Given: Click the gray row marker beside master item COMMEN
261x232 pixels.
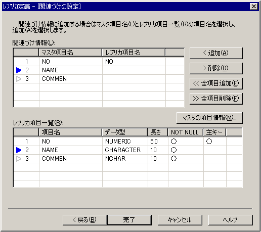Looking at the screenshot, I should click(x=19, y=79).
